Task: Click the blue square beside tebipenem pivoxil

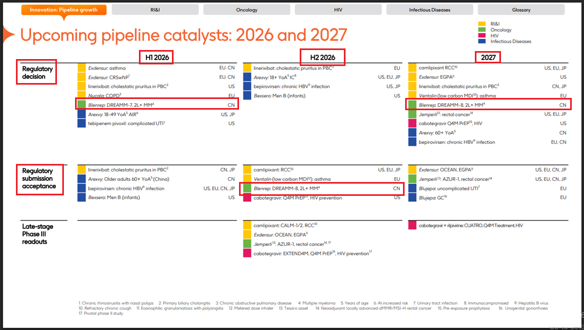Action: coord(81,123)
